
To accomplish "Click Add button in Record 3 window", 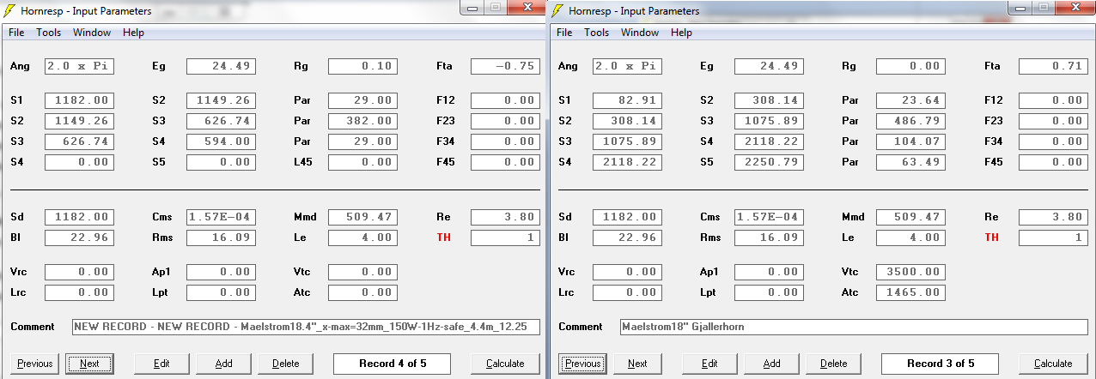I will [771, 364].
